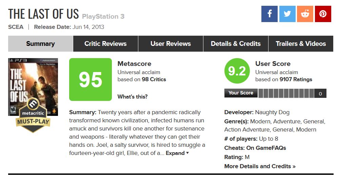Click the "What's this?" link
This screenshot has height=175, width=338.
133,97
